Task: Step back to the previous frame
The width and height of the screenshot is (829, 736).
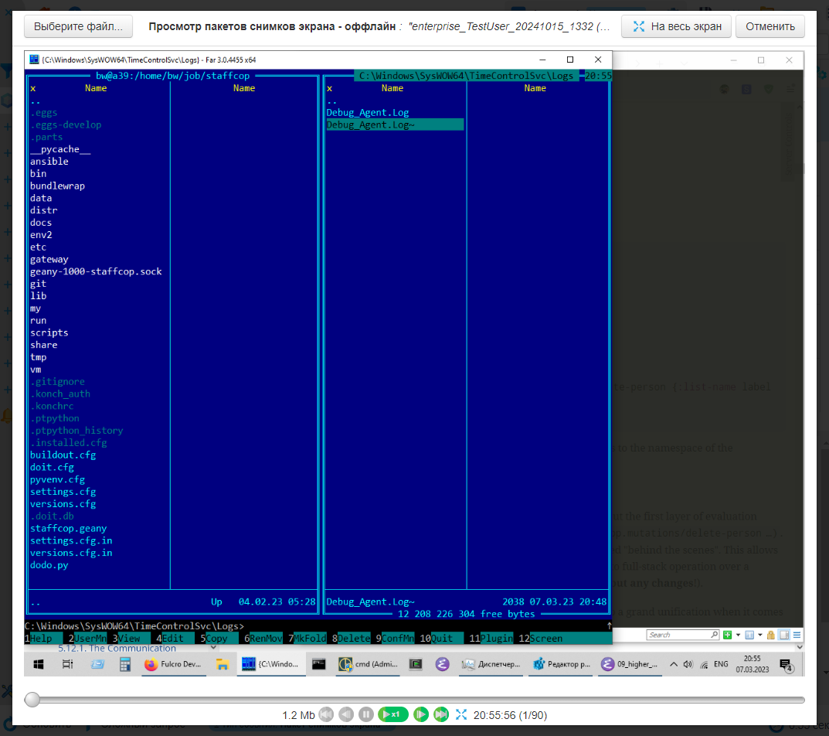Action: click(346, 715)
